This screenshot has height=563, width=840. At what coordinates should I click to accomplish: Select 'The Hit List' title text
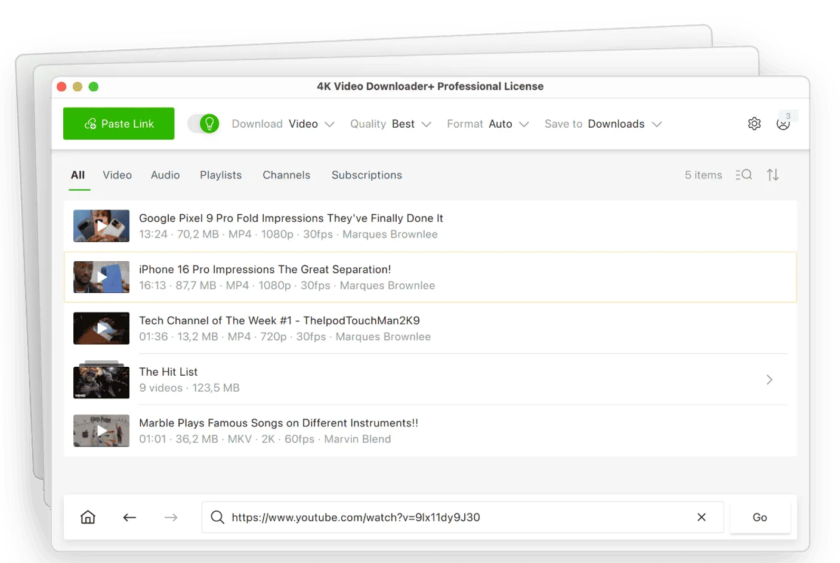pyautogui.click(x=168, y=372)
